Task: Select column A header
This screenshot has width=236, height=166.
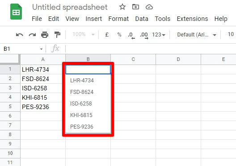Action: tap(43, 59)
